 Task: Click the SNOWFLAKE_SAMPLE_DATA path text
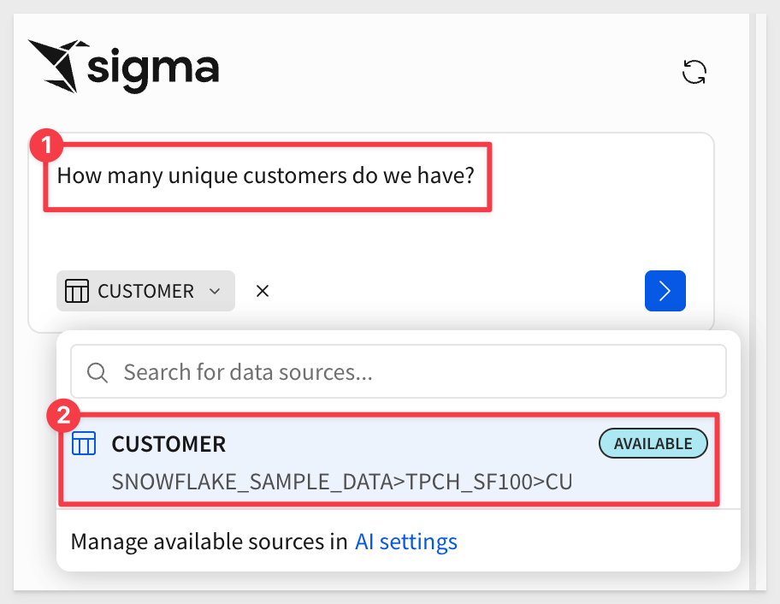[x=342, y=482]
